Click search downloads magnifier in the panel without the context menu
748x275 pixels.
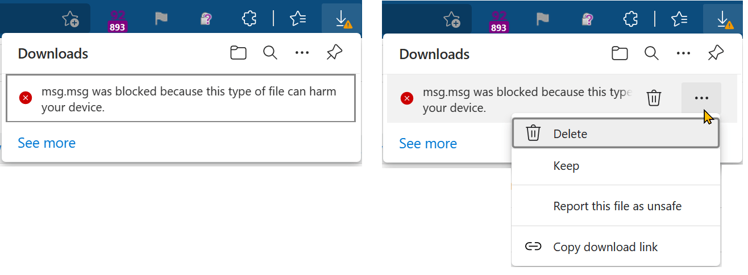tap(270, 53)
